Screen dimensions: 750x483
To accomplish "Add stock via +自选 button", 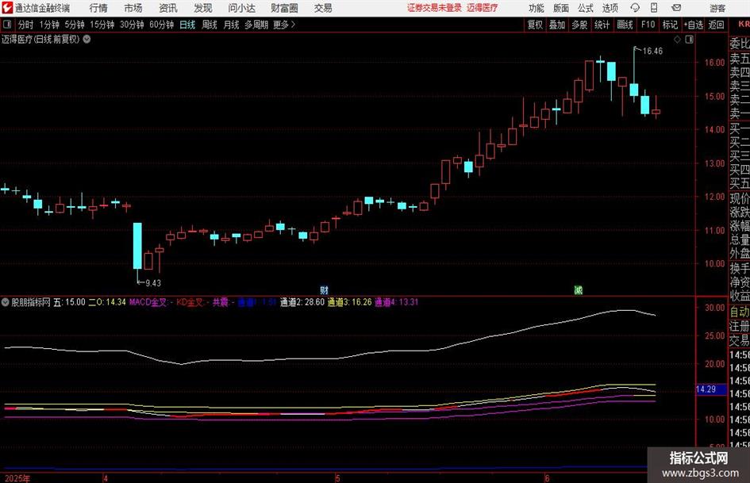I will tap(693, 25).
